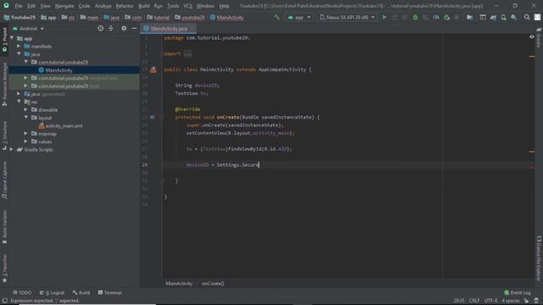
Task: Toggle the 1: Project tool window
Action: click(x=4, y=39)
